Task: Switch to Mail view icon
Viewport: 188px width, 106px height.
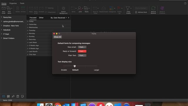Action: [4, 96]
